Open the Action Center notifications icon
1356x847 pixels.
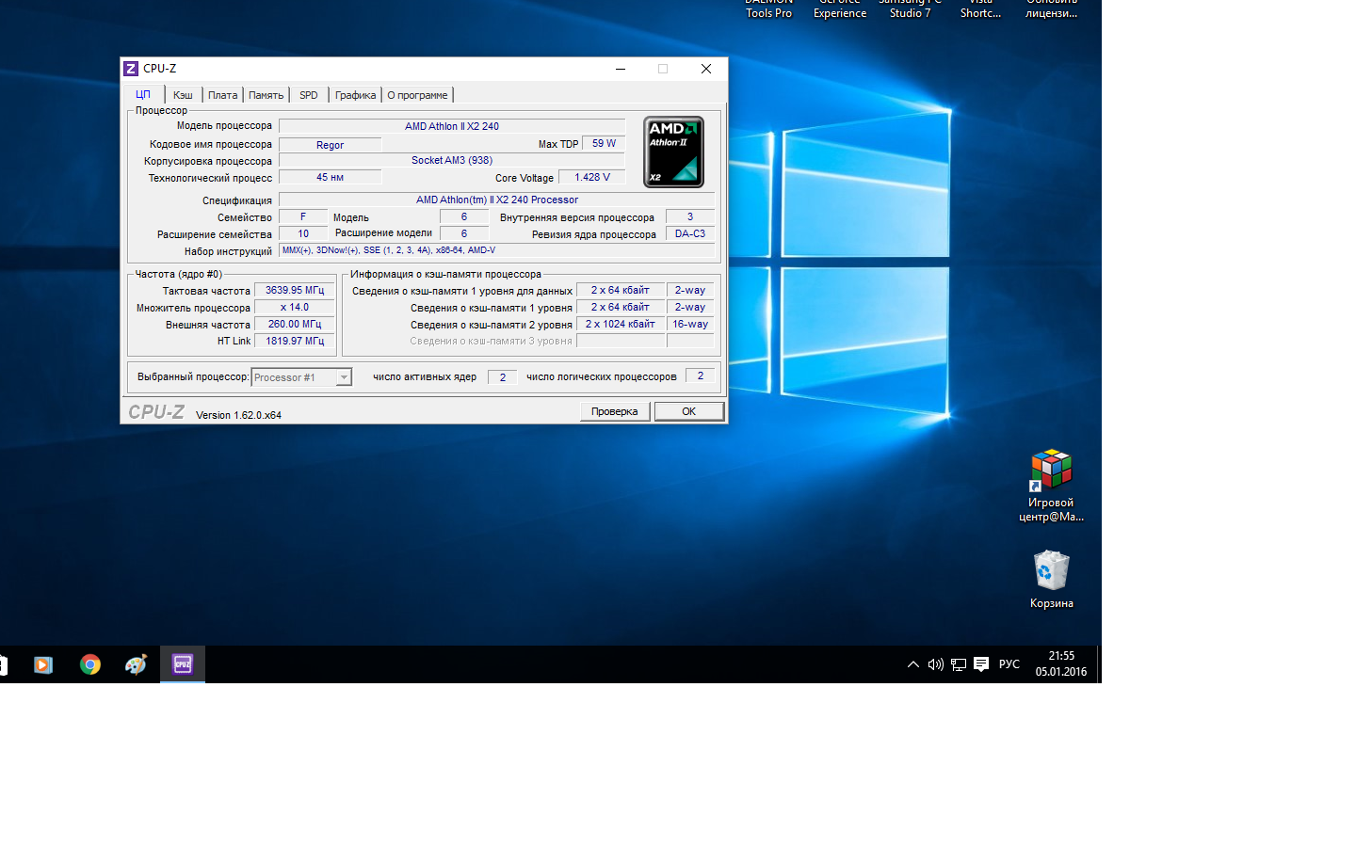(x=981, y=664)
